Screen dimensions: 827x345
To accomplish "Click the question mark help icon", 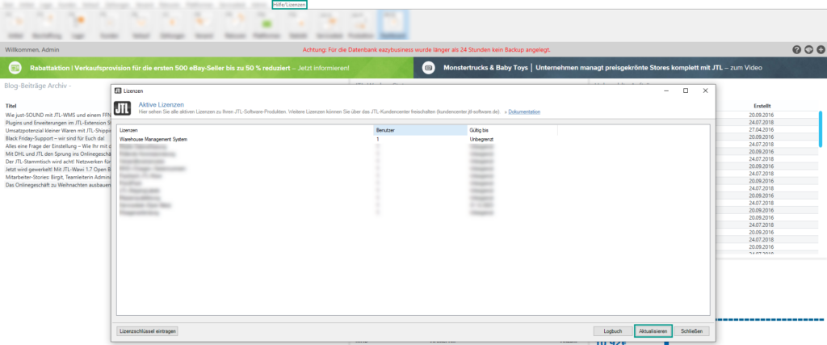I will [x=796, y=50].
